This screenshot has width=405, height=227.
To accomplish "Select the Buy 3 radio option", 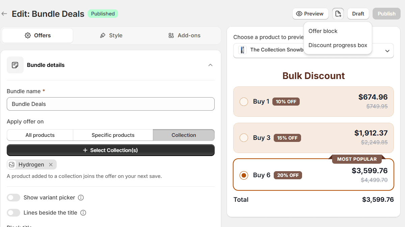I will click(244, 138).
